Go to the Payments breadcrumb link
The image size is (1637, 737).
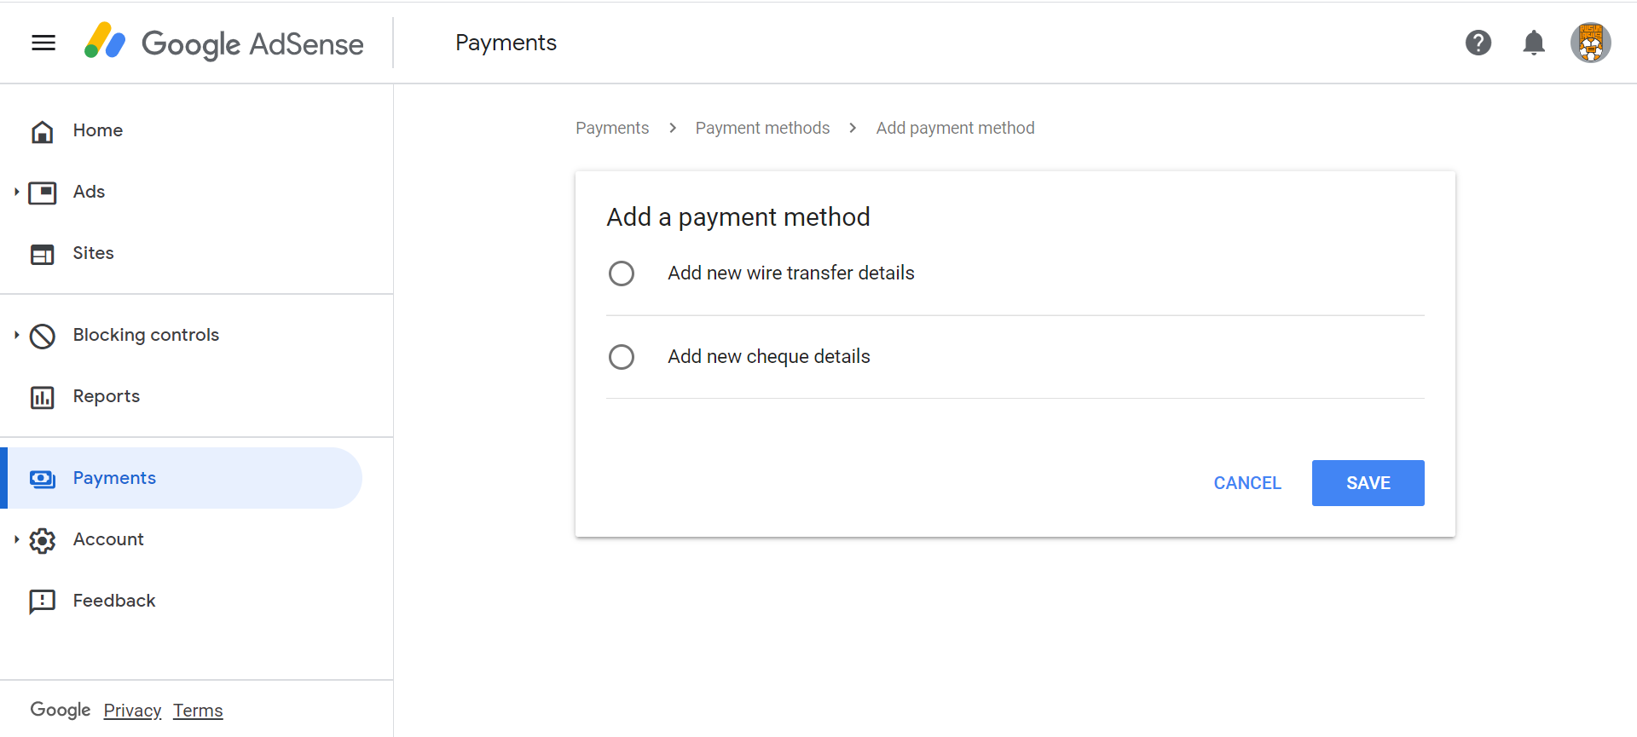click(612, 128)
